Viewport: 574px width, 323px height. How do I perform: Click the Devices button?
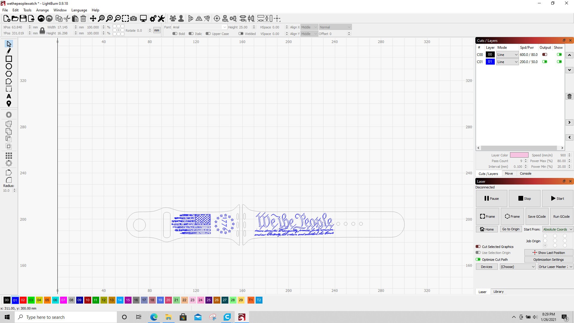tap(486, 267)
